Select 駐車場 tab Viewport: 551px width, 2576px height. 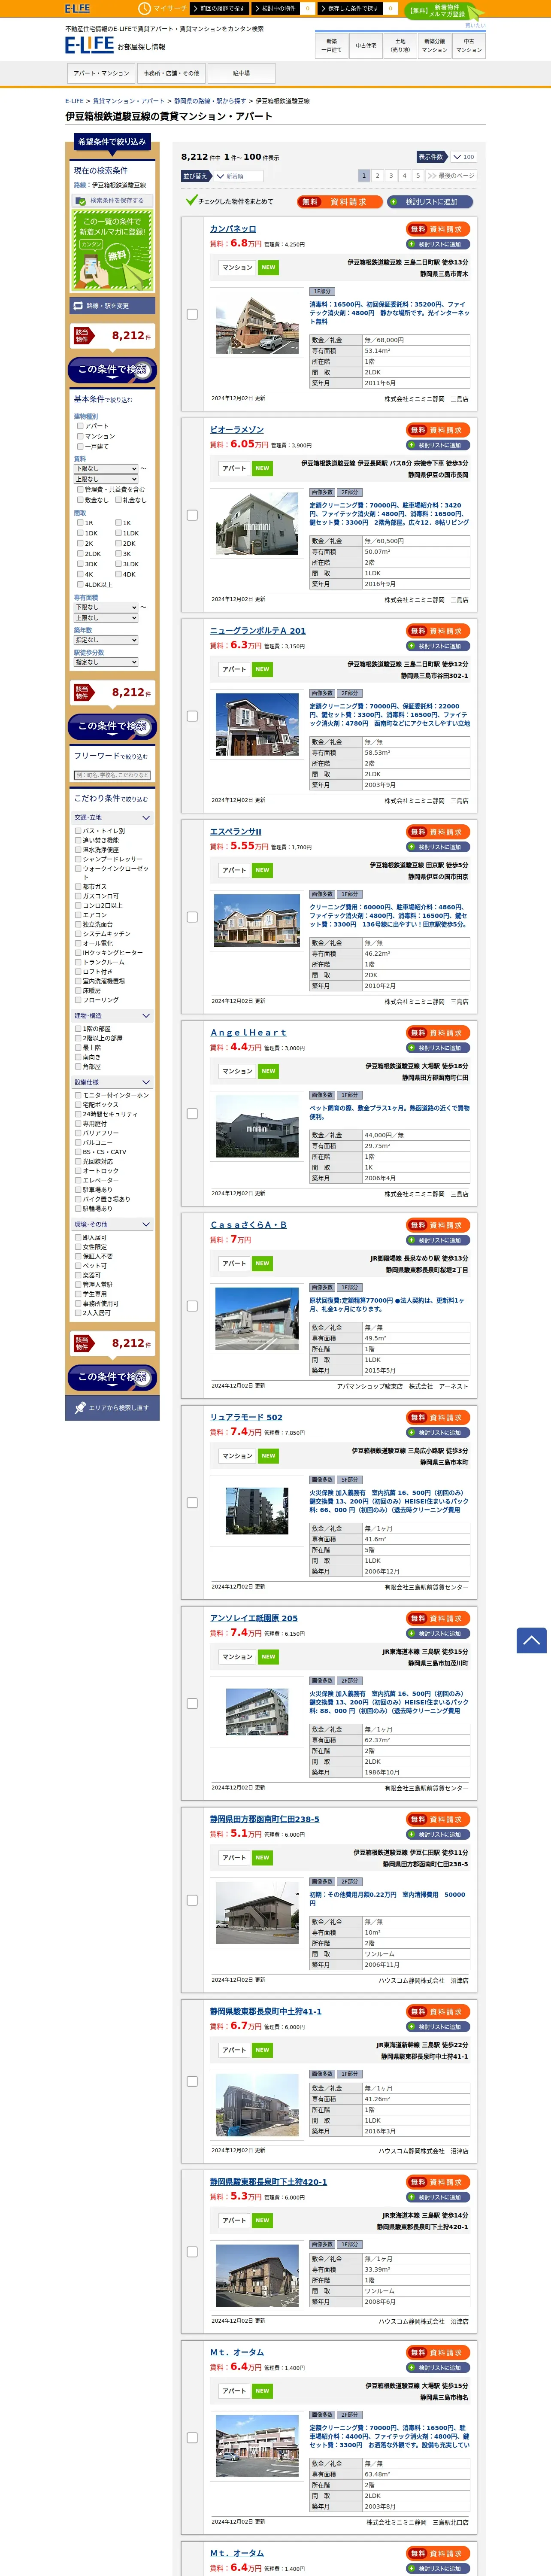coord(241,73)
